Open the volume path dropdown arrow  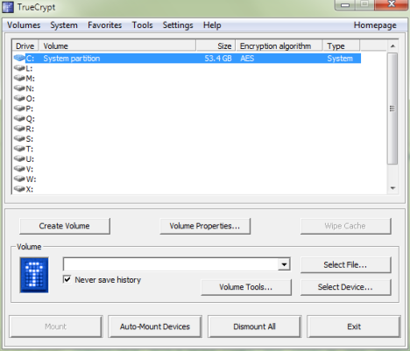point(284,264)
